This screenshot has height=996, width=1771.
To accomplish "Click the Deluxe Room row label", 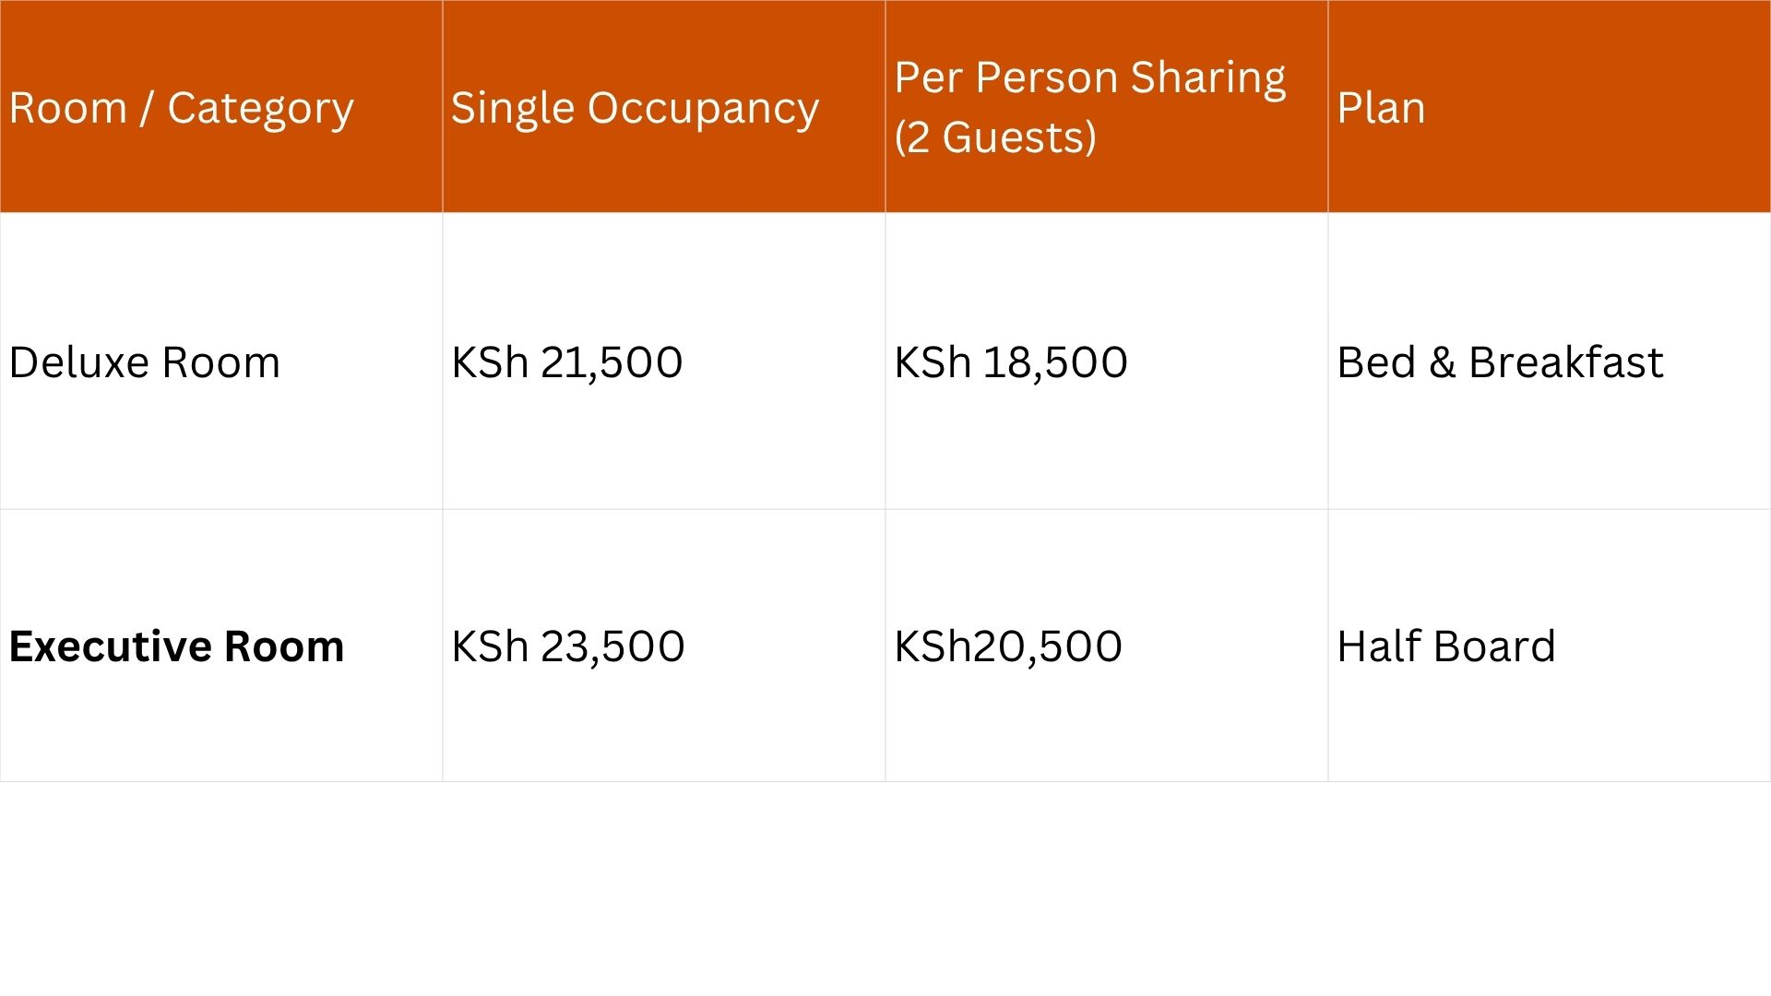I will (x=144, y=362).
